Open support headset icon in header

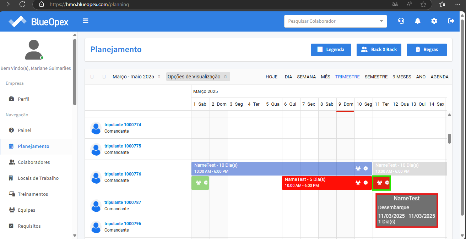pos(401,21)
